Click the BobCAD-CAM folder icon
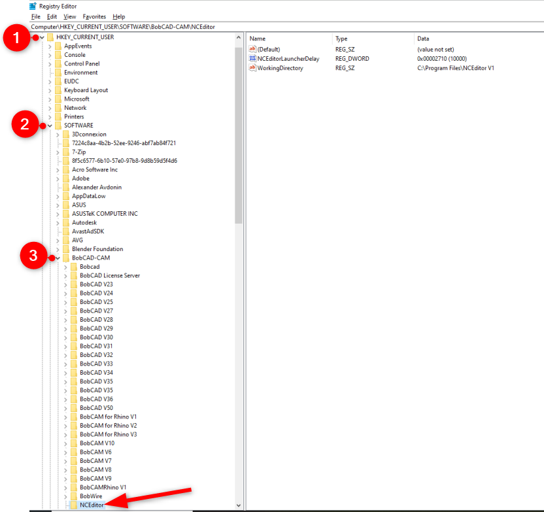The width and height of the screenshot is (544, 512). point(66,258)
